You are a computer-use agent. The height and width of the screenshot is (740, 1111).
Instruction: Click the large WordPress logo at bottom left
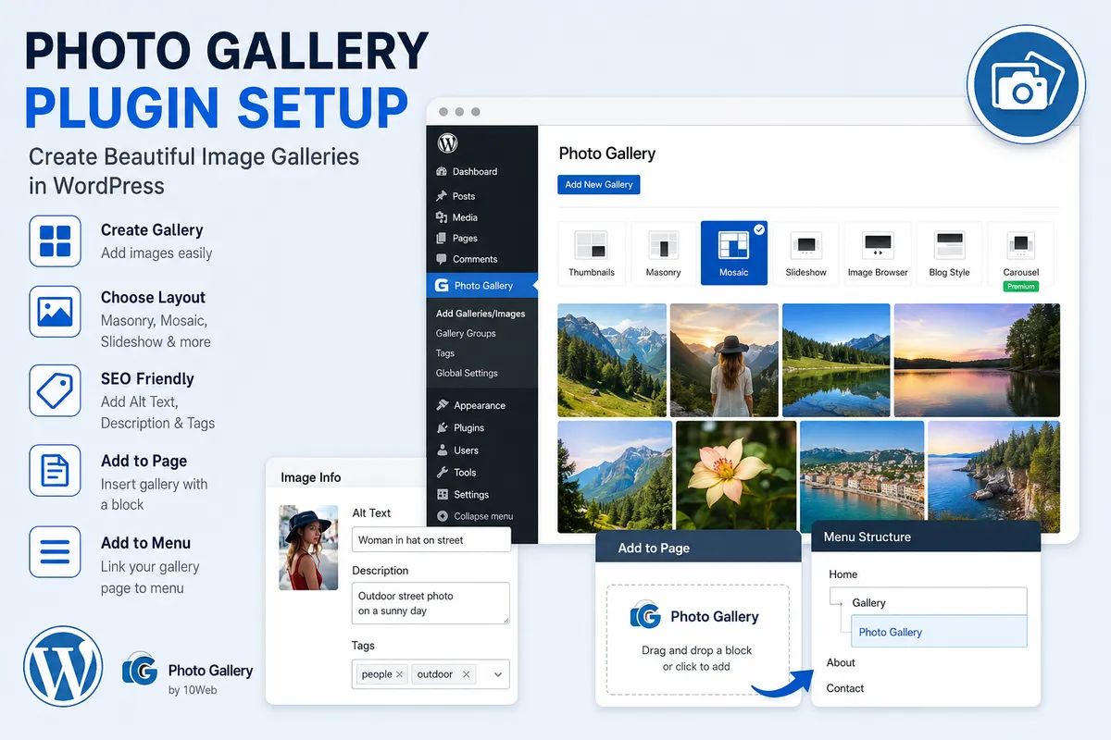click(x=63, y=666)
